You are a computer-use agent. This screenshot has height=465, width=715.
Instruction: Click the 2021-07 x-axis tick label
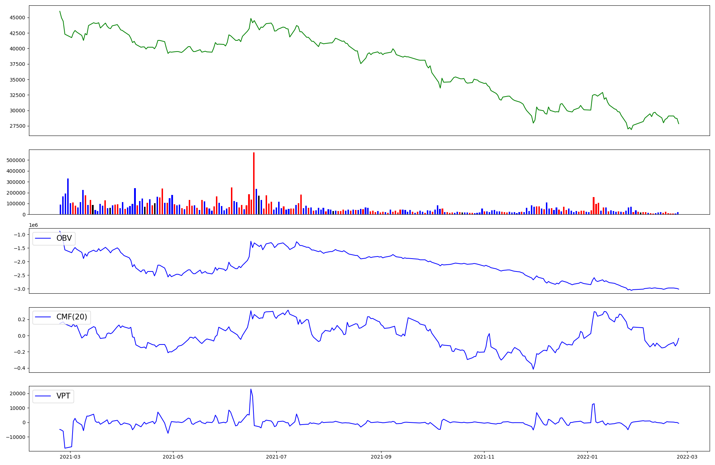[x=276, y=457]
